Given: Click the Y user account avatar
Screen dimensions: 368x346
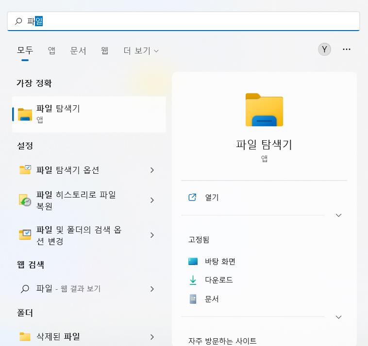Looking at the screenshot, I should [x=324, y=49].
